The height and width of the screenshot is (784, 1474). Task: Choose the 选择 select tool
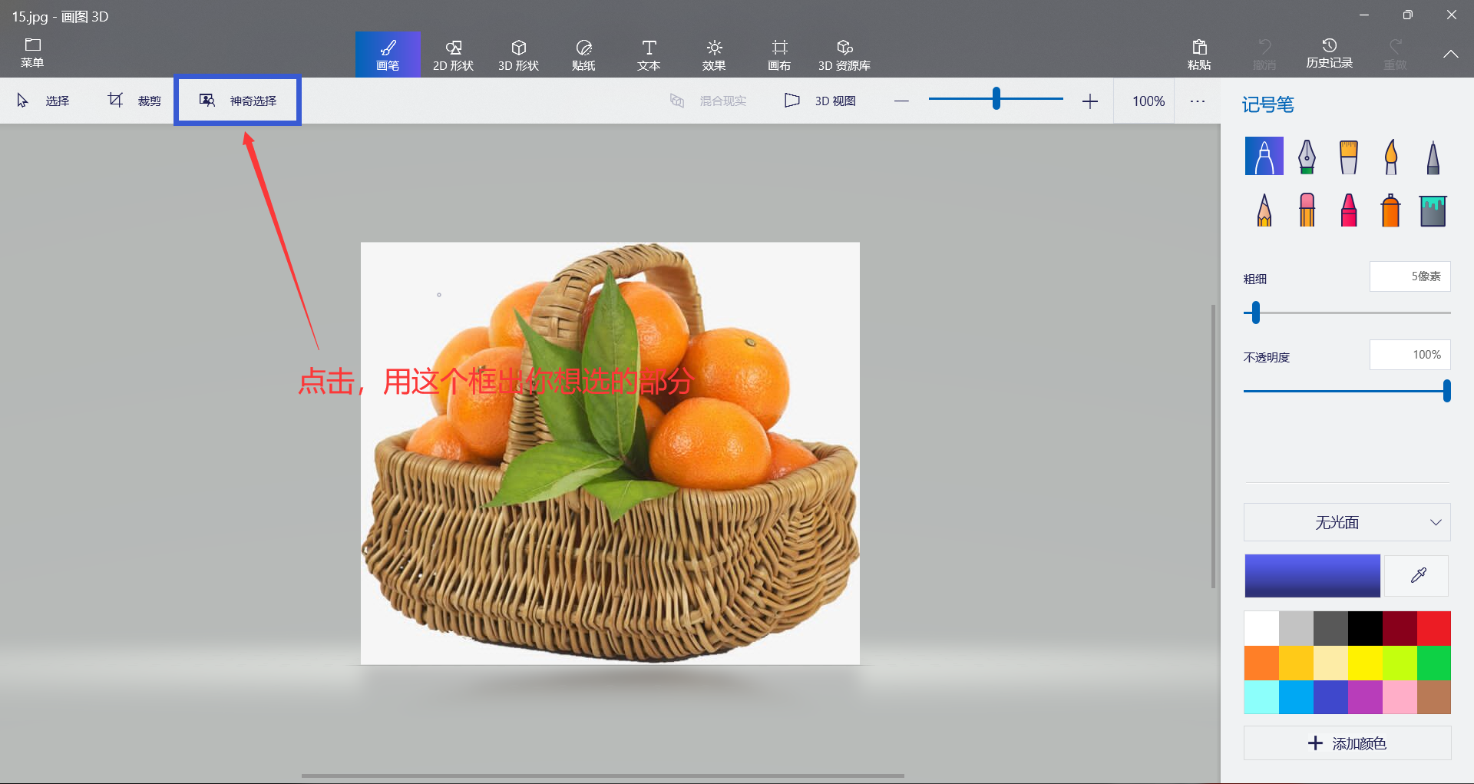43,101
